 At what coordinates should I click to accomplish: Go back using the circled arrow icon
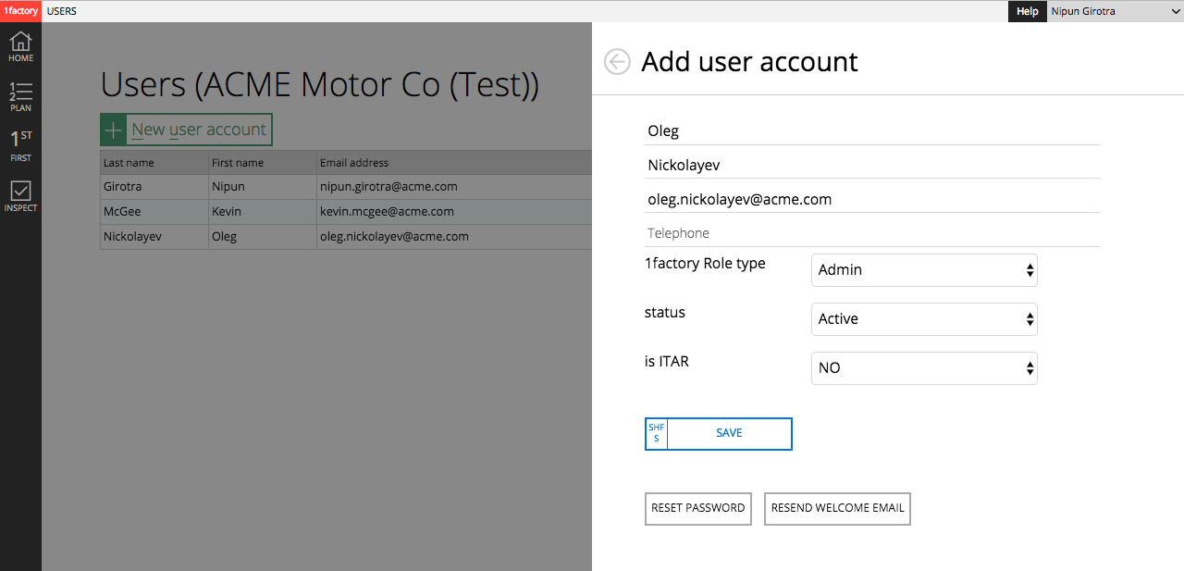point(617,61)
